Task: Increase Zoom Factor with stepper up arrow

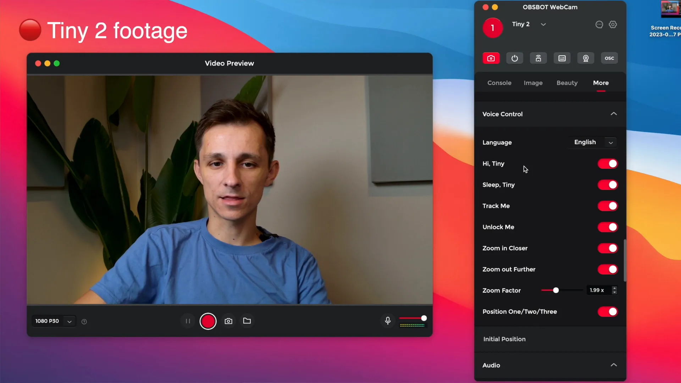Action: [615, 288]
